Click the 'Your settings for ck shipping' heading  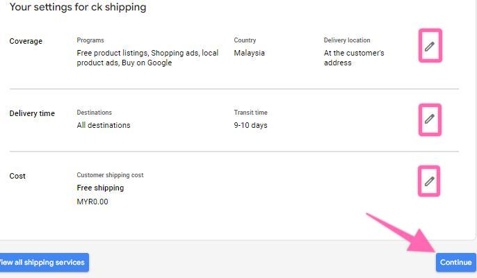(78, 8)
